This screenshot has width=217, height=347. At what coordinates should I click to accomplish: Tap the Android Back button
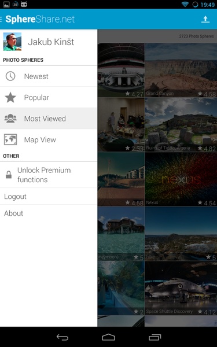pyautogui.click(x=62, y=337)
